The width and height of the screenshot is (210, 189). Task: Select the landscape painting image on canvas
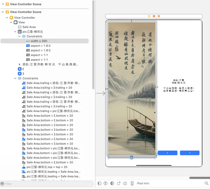132,89
